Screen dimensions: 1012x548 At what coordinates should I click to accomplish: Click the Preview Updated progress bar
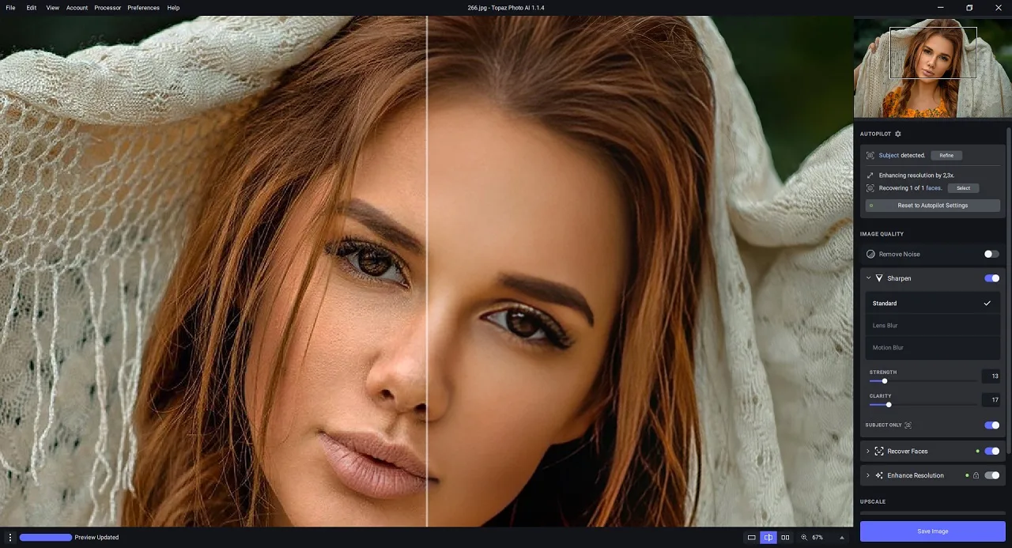(46, 538)
